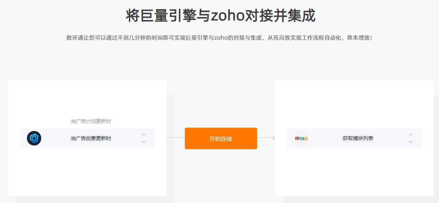The width and height of the screenshot is (439, 203).
Task: Click the up chevron in the 巨量引擎 trigger selector
Action: click(x=144, y=135)
